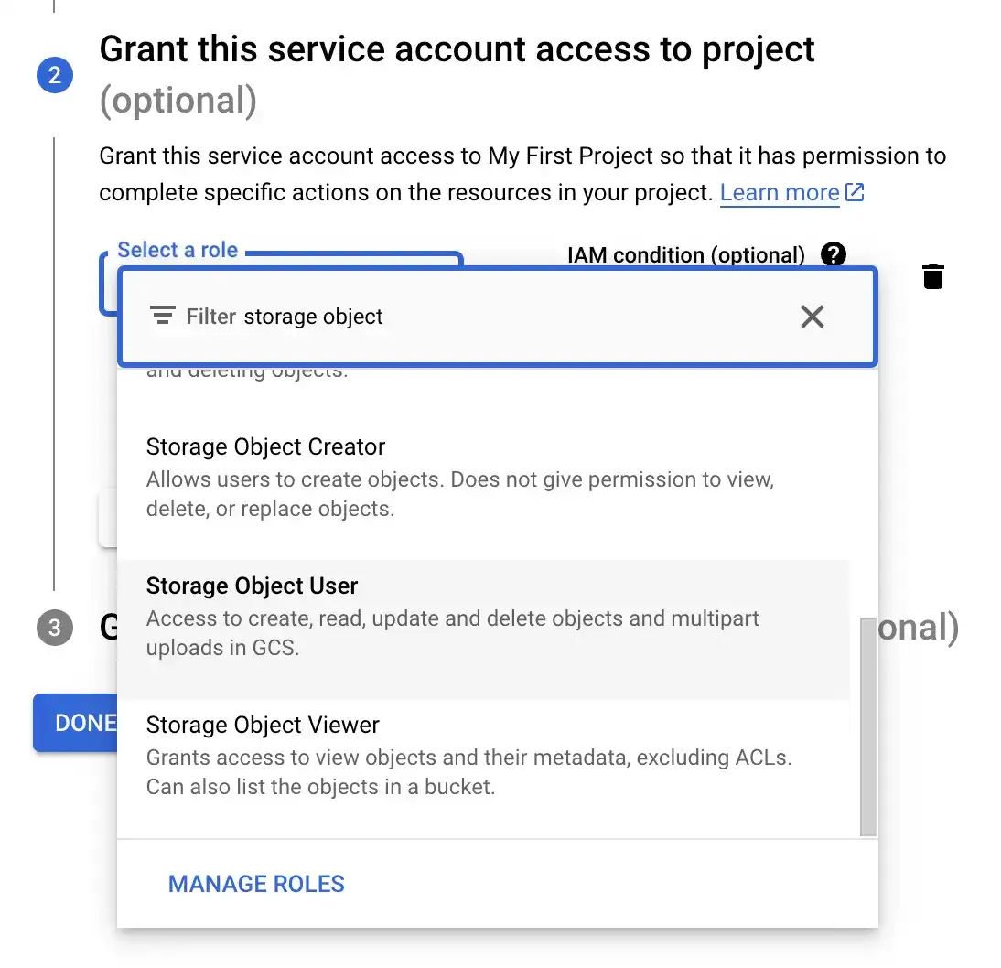
Task: Clear the role filter with the X
Action: [812, 317]
